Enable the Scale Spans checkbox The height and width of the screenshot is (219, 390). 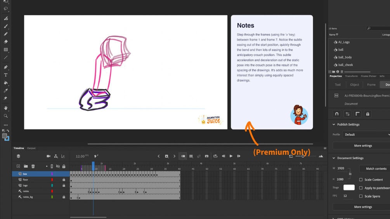[x=361, y=196]
